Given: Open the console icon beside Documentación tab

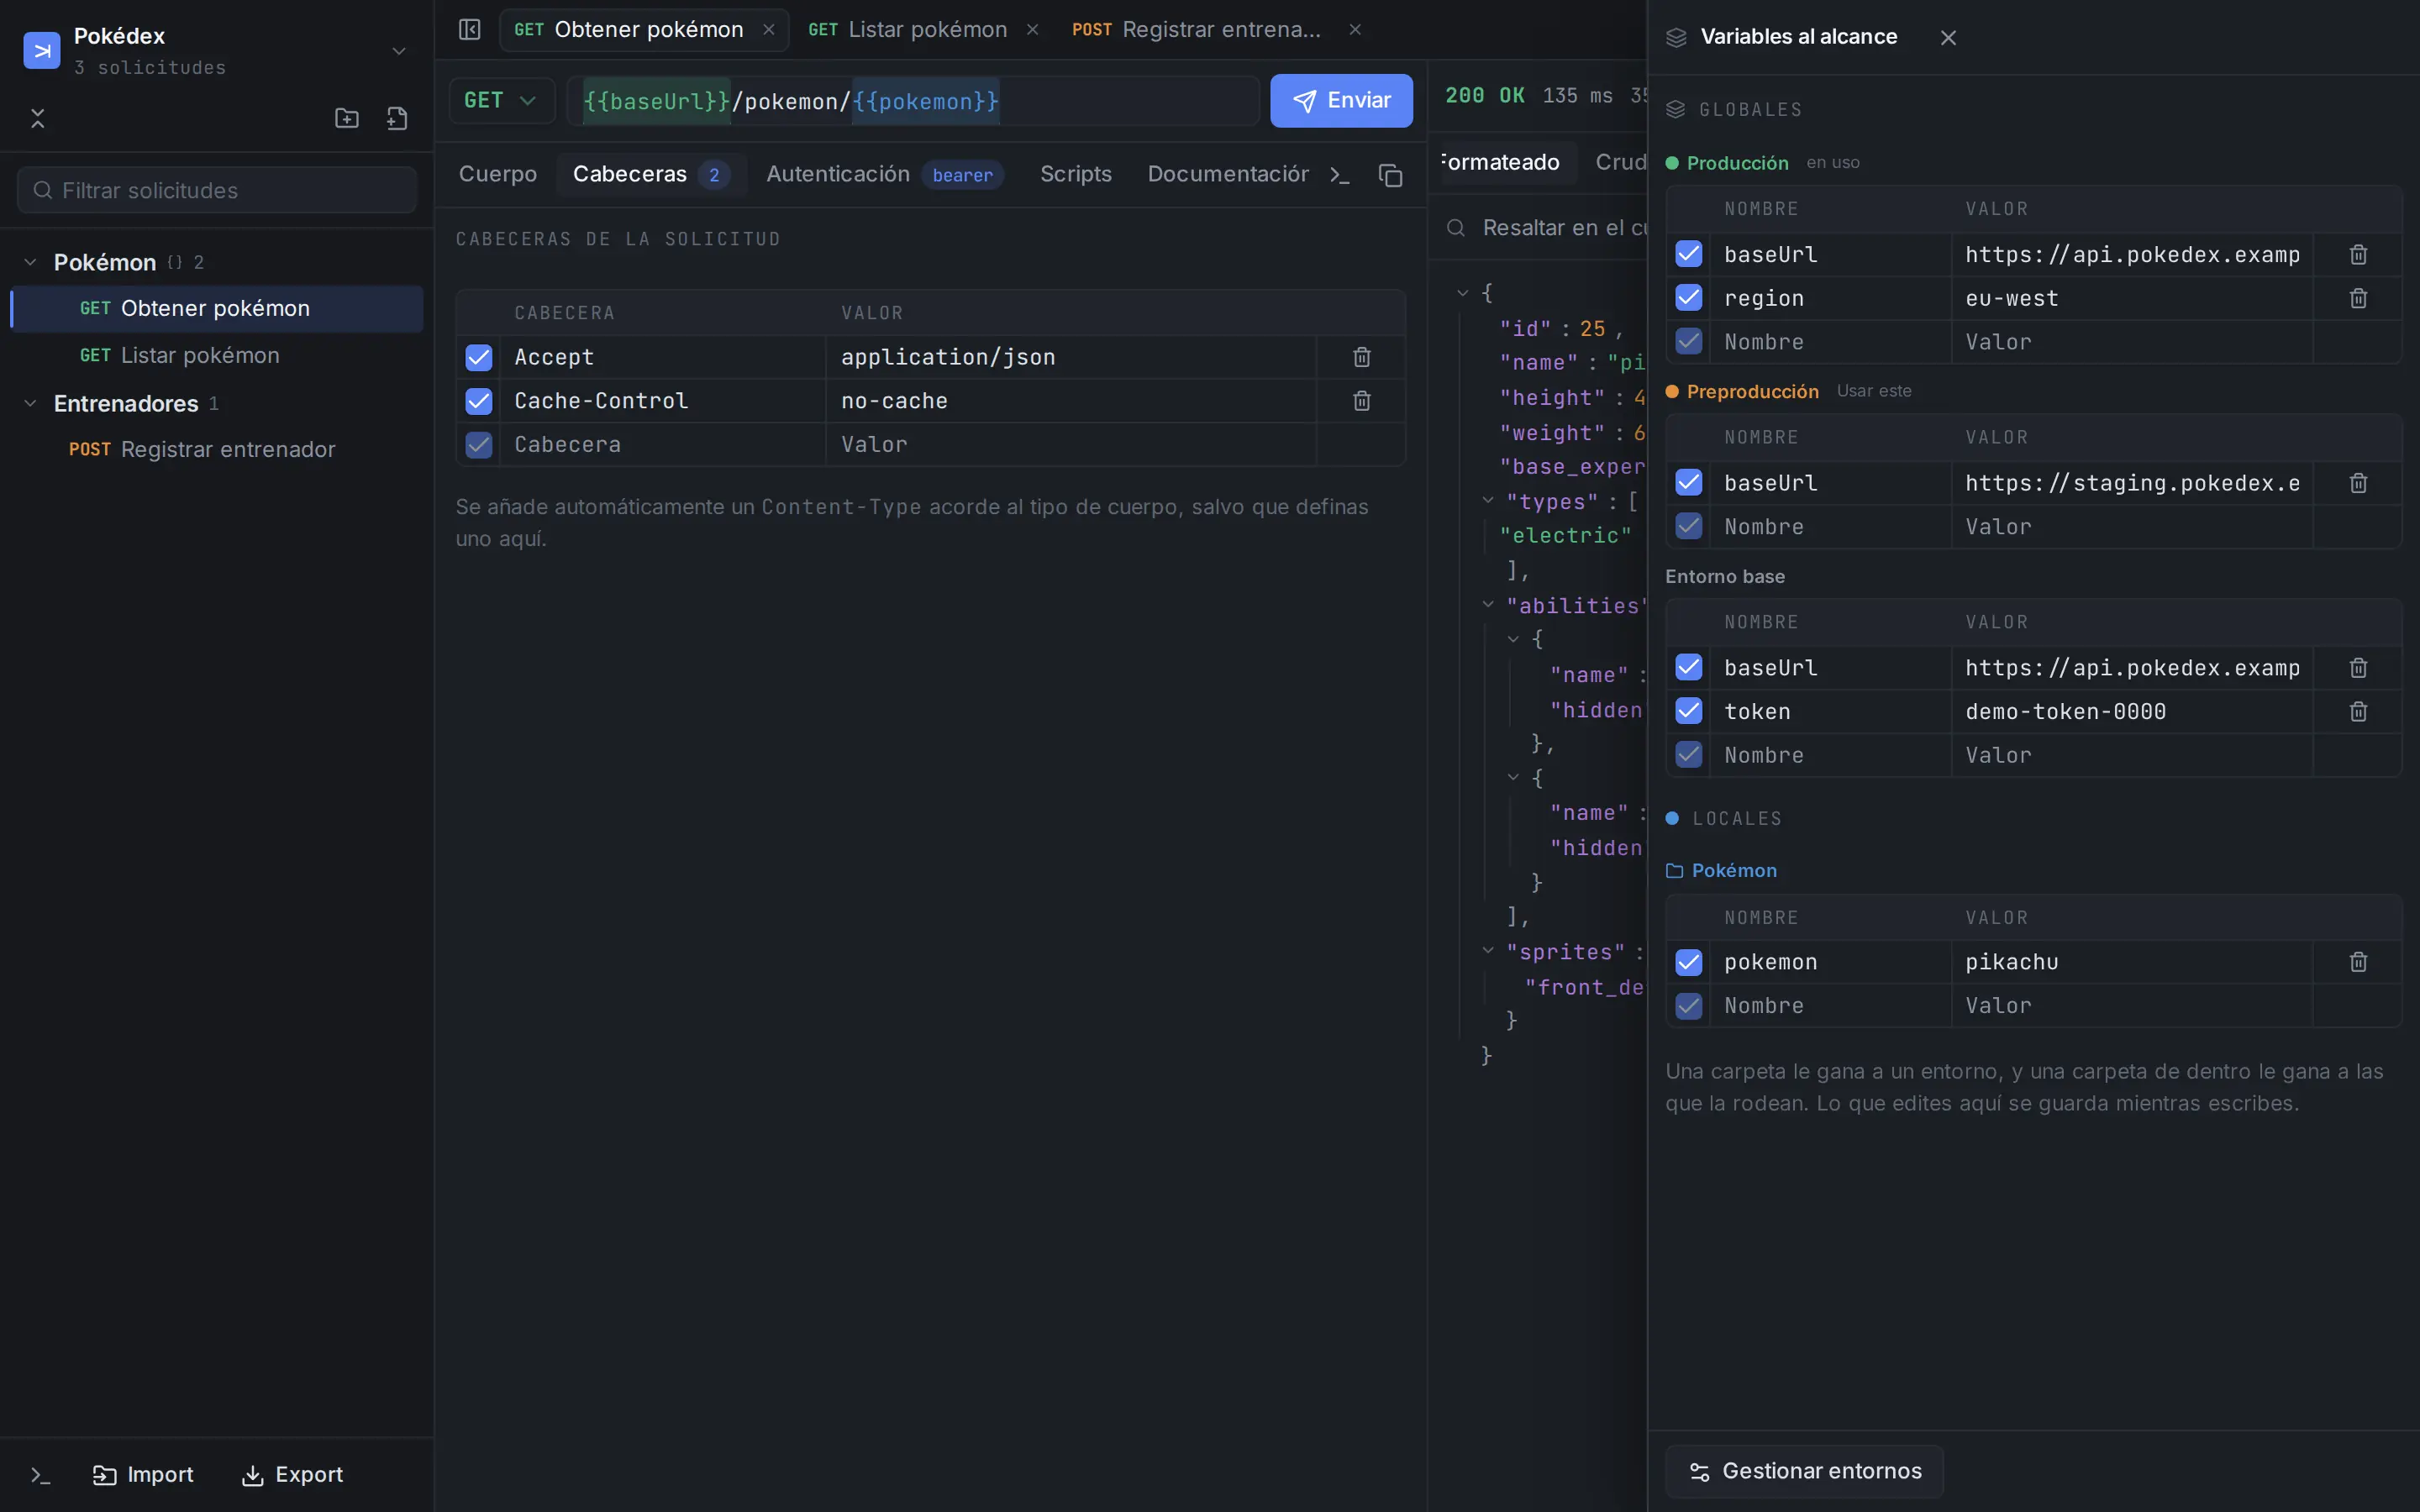Looking at the screenshot, I should [1340, 175].
